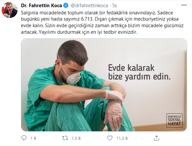Screen dimensions: 192x146
Task: Click 'Evde kalarak bize yardım edin' image caption
Action: 139,72
